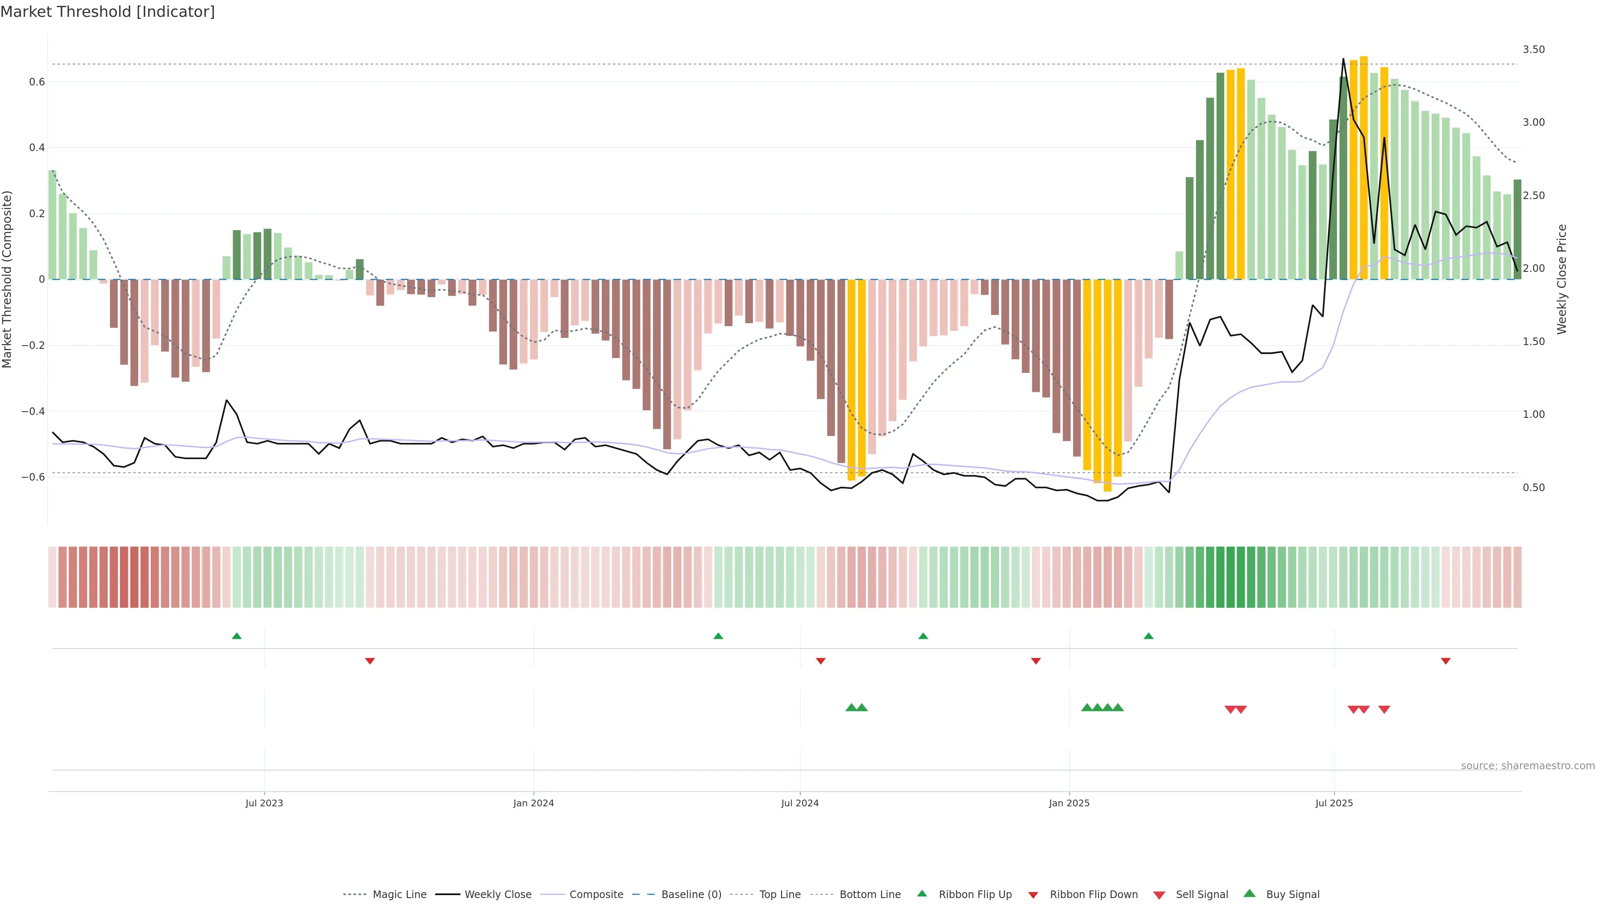Viewport: 1616px width, 909px height.
Task: Toggle the Composite legend entry
Action: click(596, 895)
